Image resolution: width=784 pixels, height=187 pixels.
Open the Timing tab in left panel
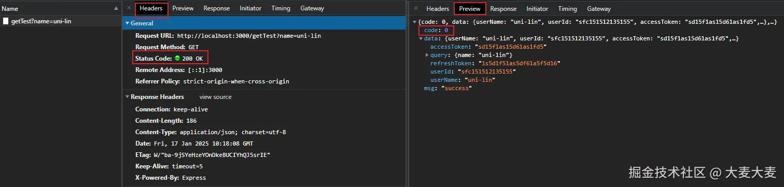click(x=281, y=8)
